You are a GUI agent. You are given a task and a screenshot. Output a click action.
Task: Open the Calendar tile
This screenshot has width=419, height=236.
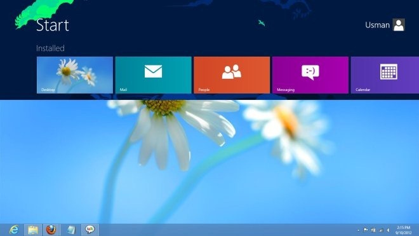click(x=385, y=75)
